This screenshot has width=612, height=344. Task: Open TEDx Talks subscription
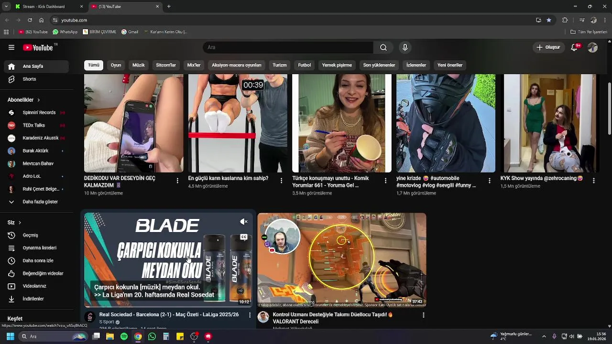37,125
